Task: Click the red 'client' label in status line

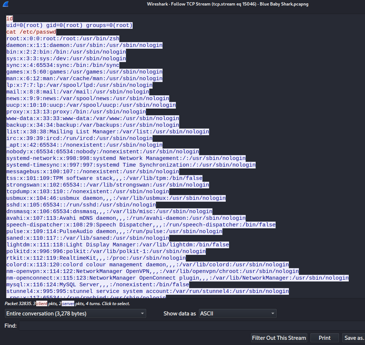Action: (x=42, y=304)
